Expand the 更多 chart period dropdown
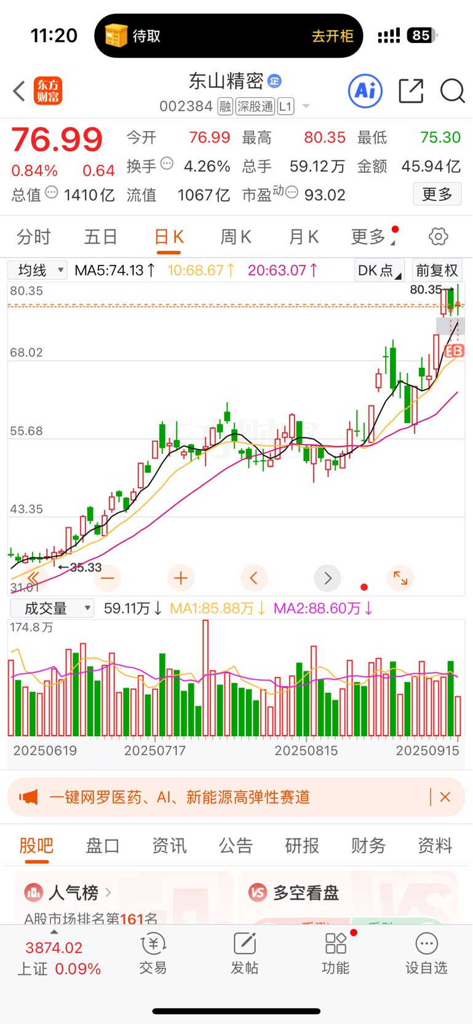This screenshot has height=1024, width=473. click(373, 237)
